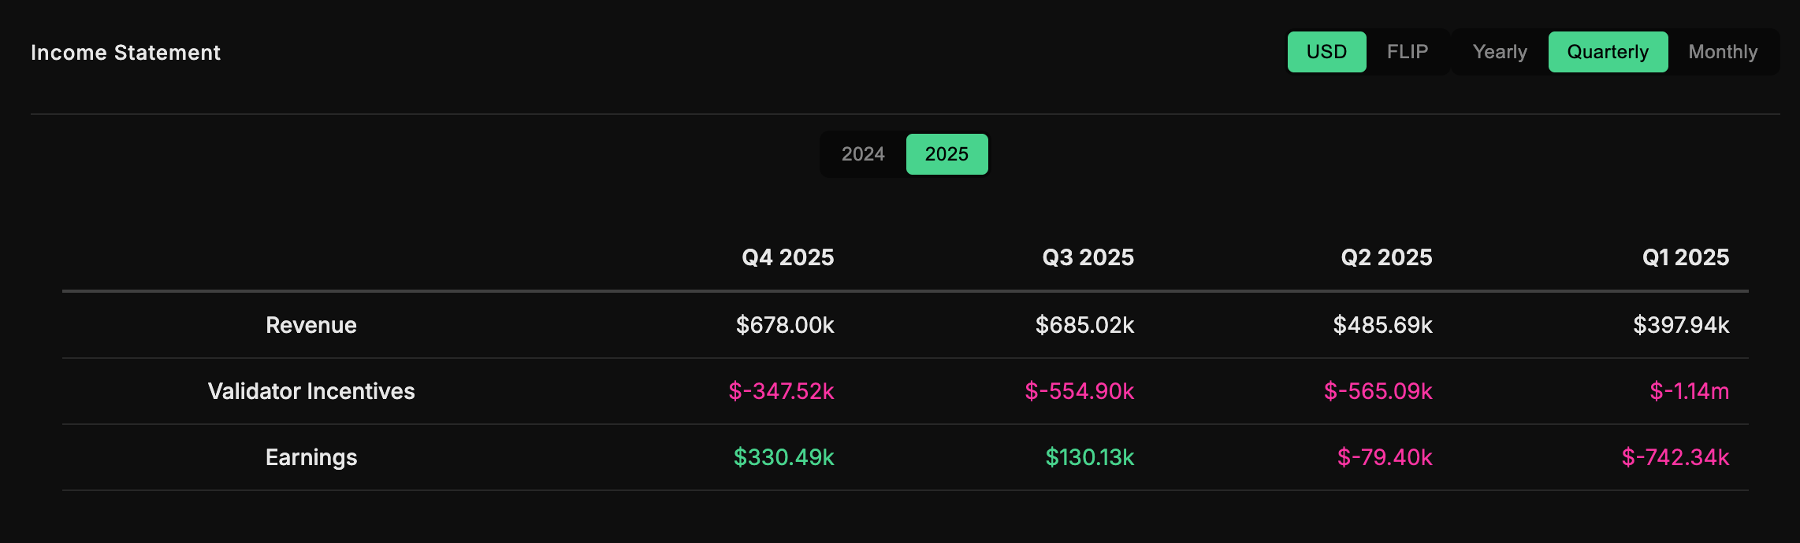Click the Validator Incentives row label
This screenshot has width=1800, height=543.
click(311, 391)
